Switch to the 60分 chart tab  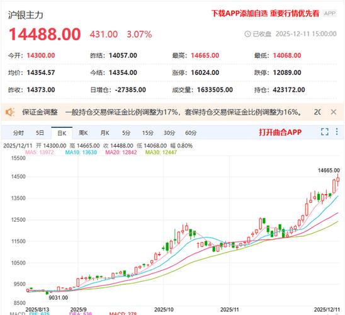pyautogui.click(x=191, y=133)
